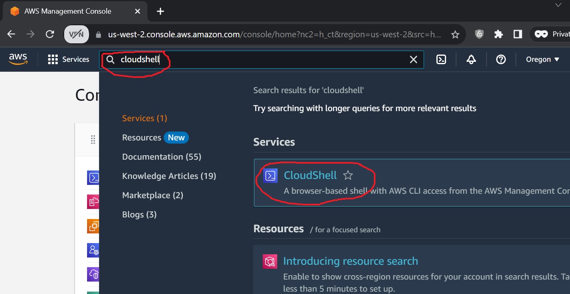
Task: Click the Resources heading
Action: click(278, 229)
